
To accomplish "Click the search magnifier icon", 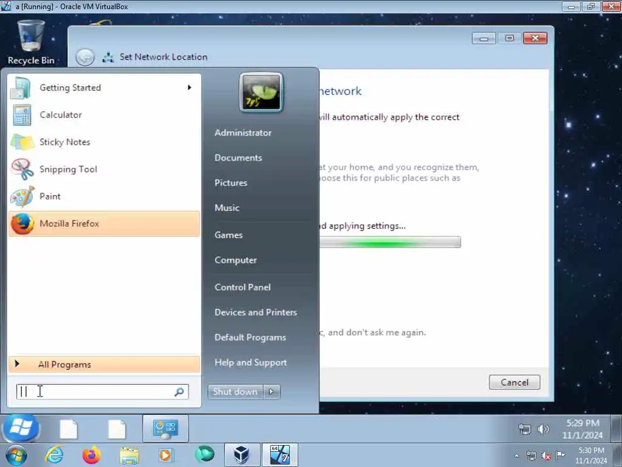I will point(179,392).
